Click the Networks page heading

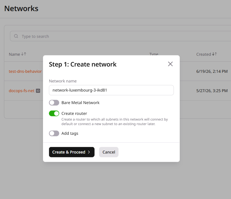click(x=21, y=9)
